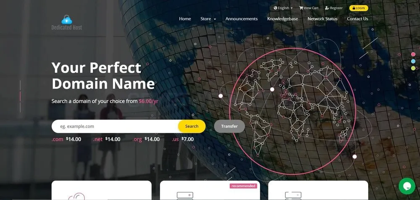
Task: Go to the Knowledgebase menu item
Action: (282, 19)
